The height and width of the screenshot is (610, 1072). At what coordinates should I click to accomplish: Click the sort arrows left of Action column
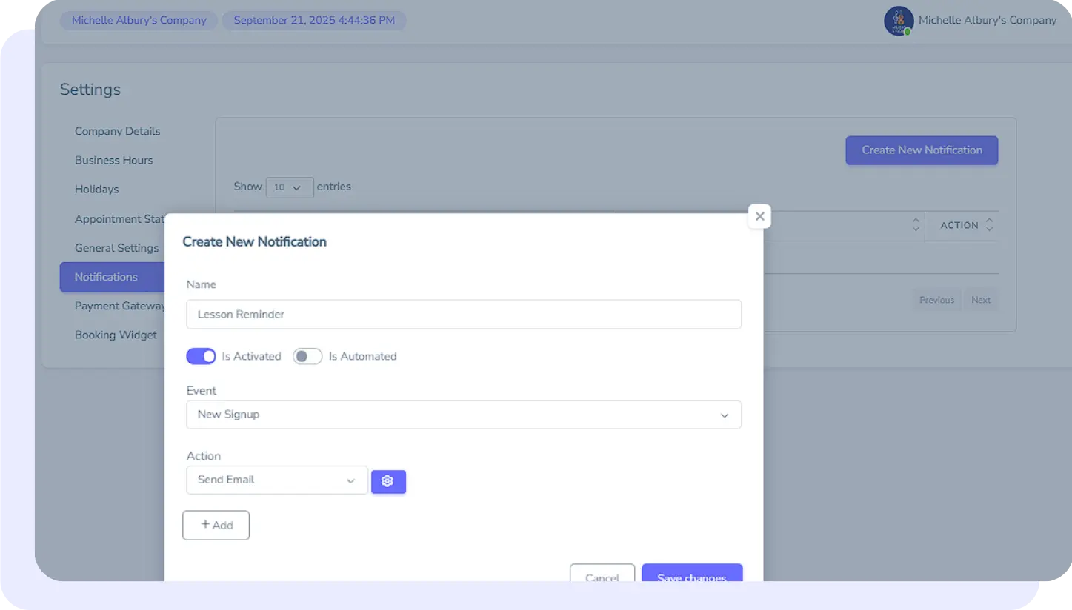tap(916, 225)
